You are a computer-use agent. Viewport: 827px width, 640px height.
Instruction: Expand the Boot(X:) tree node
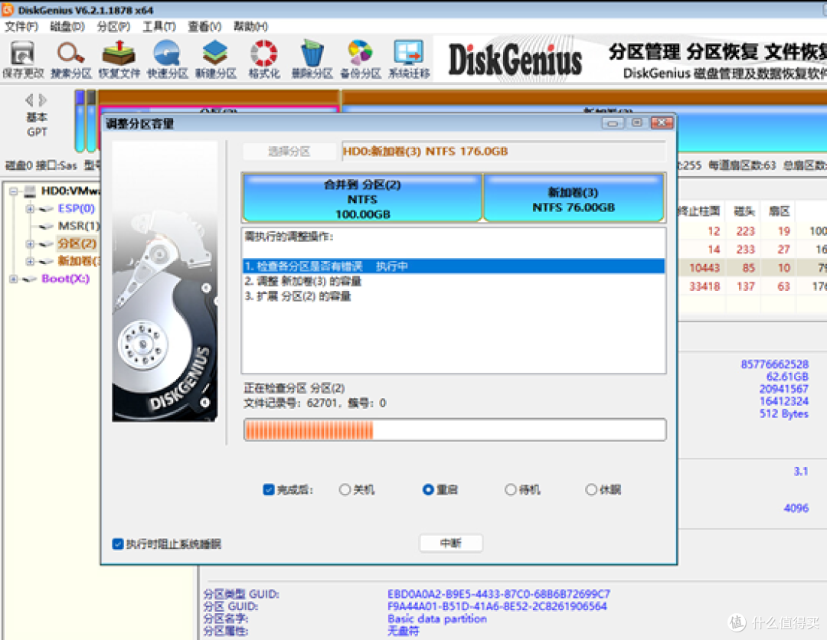(14, 279)
